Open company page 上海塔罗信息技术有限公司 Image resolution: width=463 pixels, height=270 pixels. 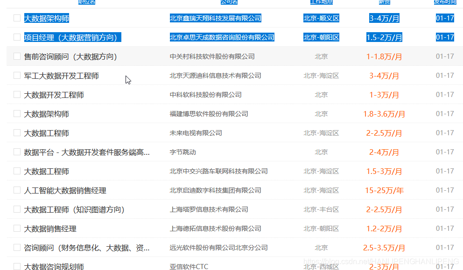[x=209, y=209]
